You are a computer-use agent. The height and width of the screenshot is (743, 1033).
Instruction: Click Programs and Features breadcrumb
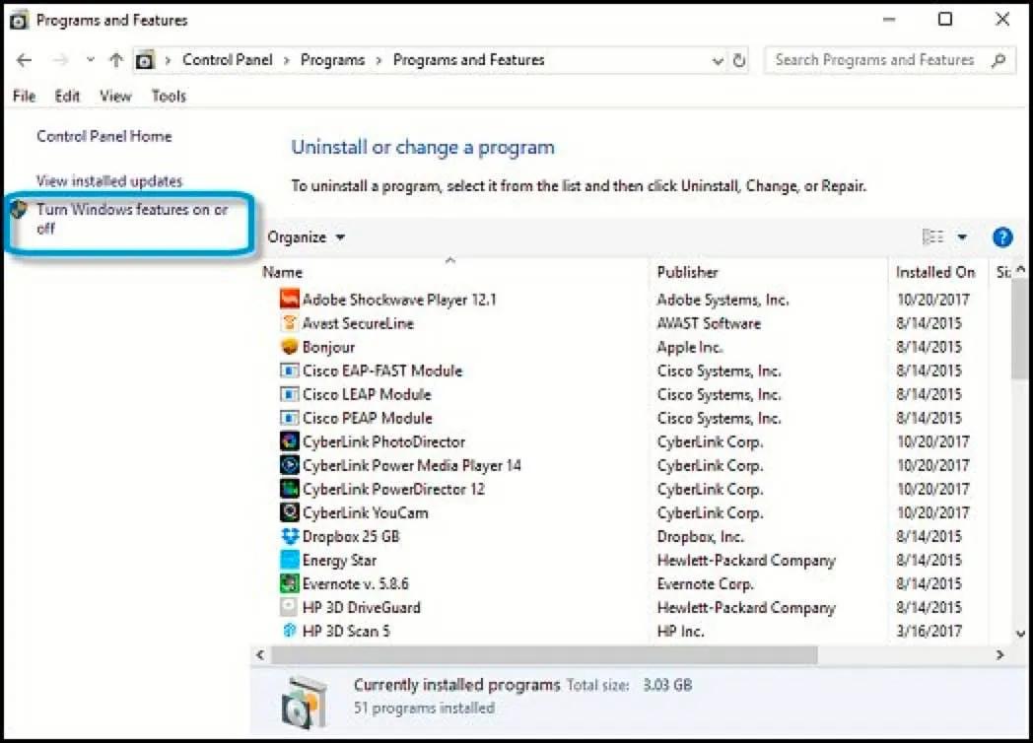tap(469, 60)
